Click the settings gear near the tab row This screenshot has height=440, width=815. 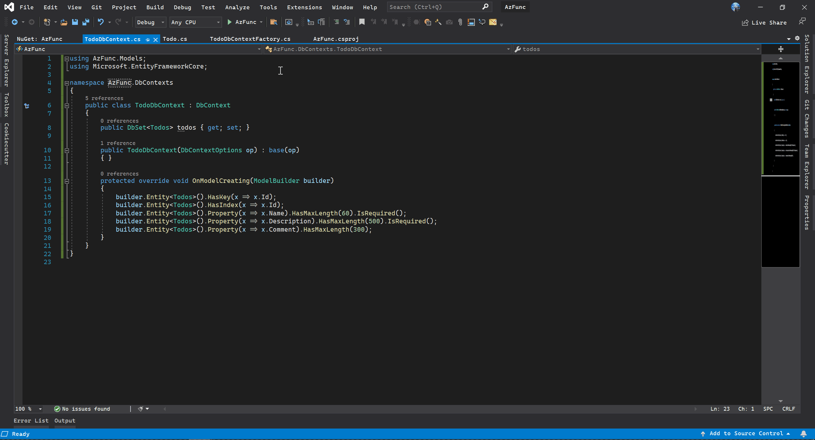click(797, 38)
